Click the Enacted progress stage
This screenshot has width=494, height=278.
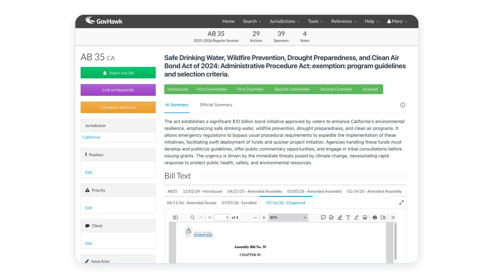tap(370, 89)
